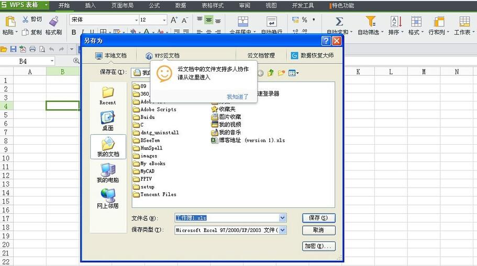
Task: Click the AutoFilter funnel icon
Action: [370, 21]
